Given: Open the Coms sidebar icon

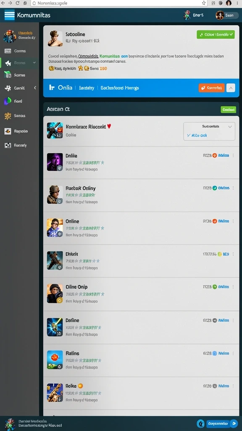Looking at the screenshot, I should point(8,51).
